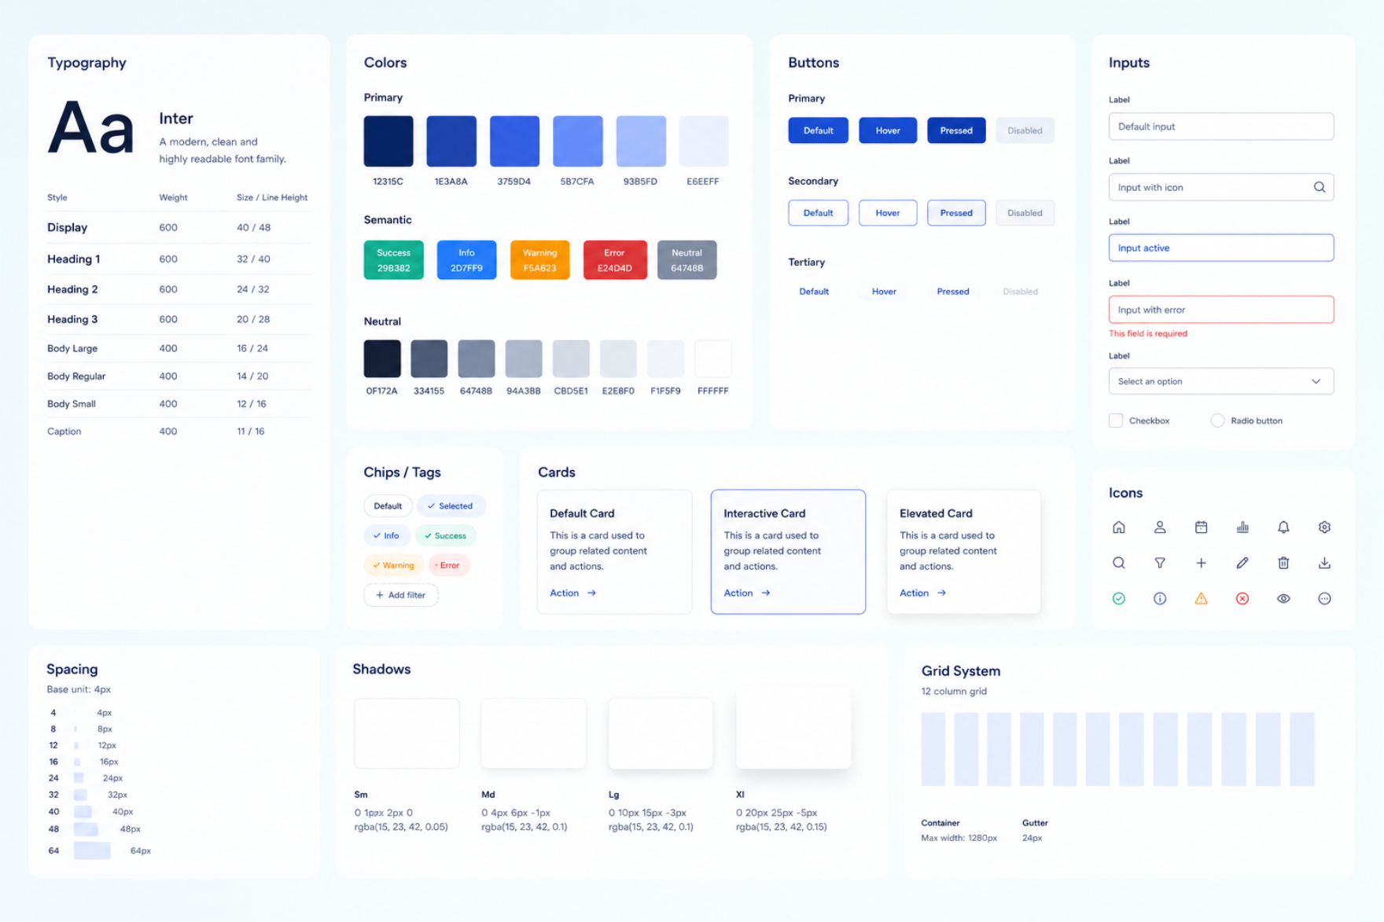
Task: Click the more options ellipsis icon
Action: point(1324,599)
